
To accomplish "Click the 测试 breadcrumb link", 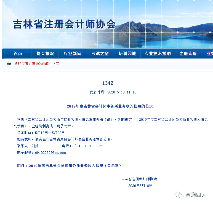I will 45,63.
